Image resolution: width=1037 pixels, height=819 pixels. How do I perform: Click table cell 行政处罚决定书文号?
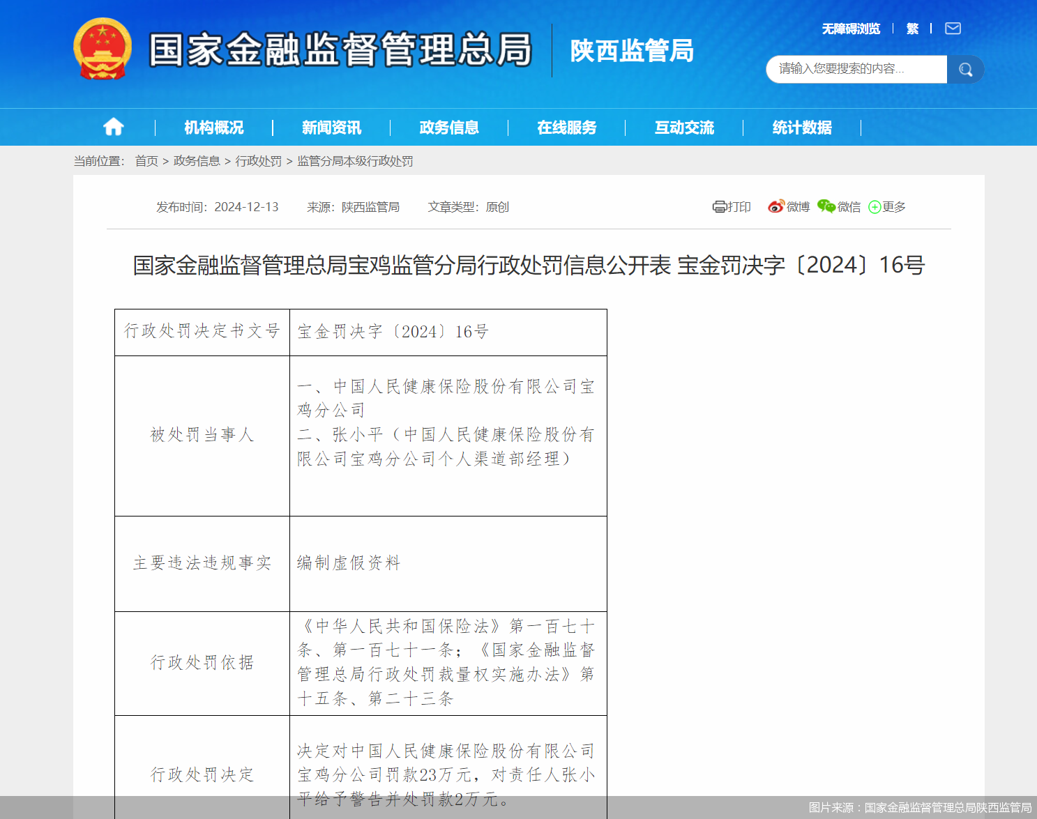coord(202,331)
